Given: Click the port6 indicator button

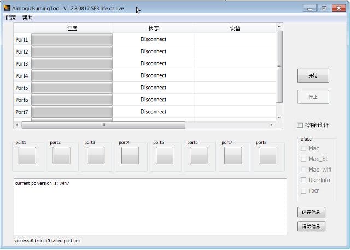Looking at the screenshot, I should 199,155.
